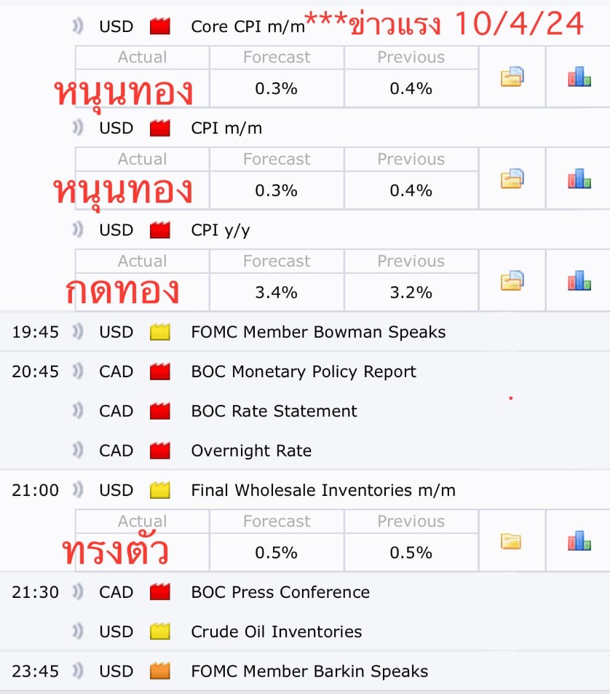Screen dimensions: 610x694
Task: Open the BOC Rate Statement event link
Action: tap(274, 411)
